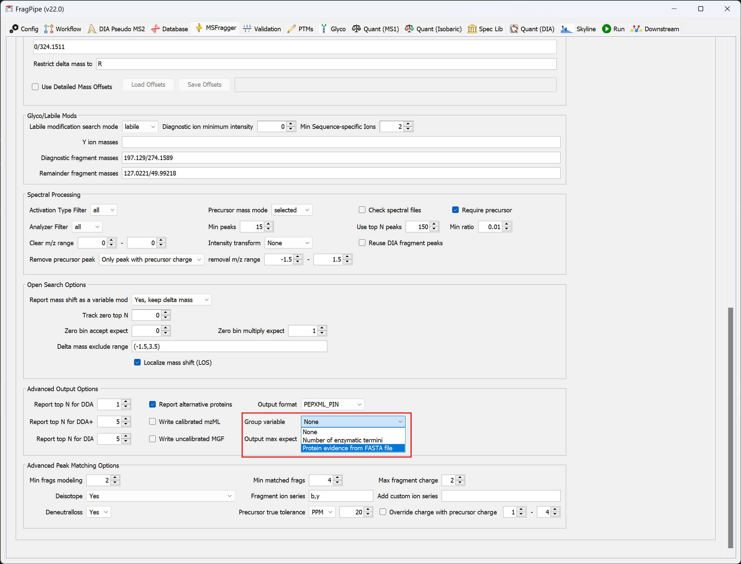Toggle Localize mass shift (LOS) checkbox

tap(137, 363)
